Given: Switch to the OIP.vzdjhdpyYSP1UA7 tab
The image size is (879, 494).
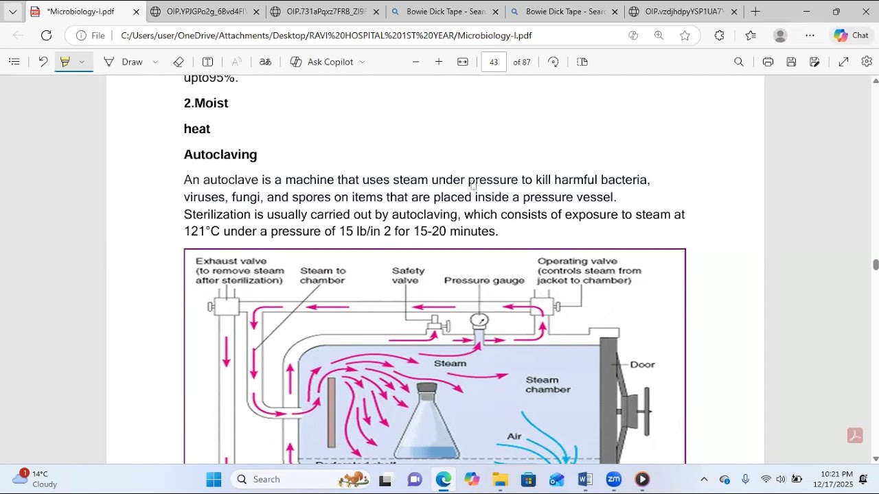Looking at the screenshot, I should (684, 12).
